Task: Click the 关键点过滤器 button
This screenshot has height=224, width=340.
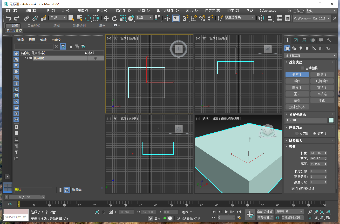Action: 292,218
